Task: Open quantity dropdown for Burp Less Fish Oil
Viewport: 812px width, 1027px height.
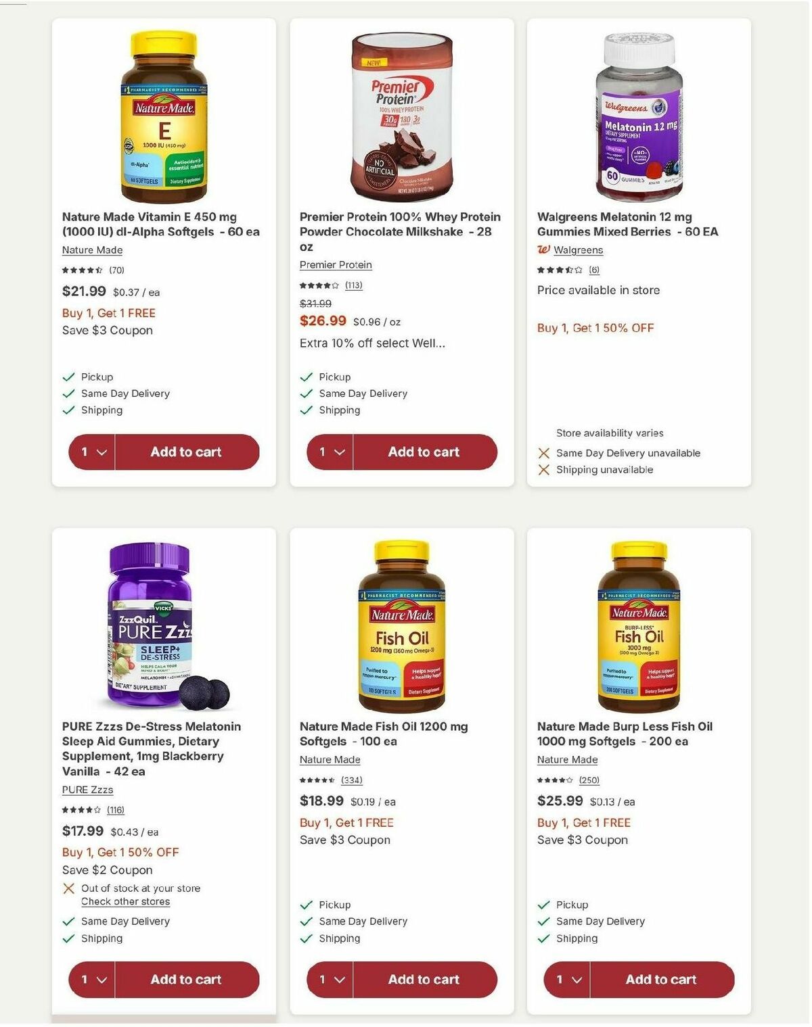Action: point(566,979)
